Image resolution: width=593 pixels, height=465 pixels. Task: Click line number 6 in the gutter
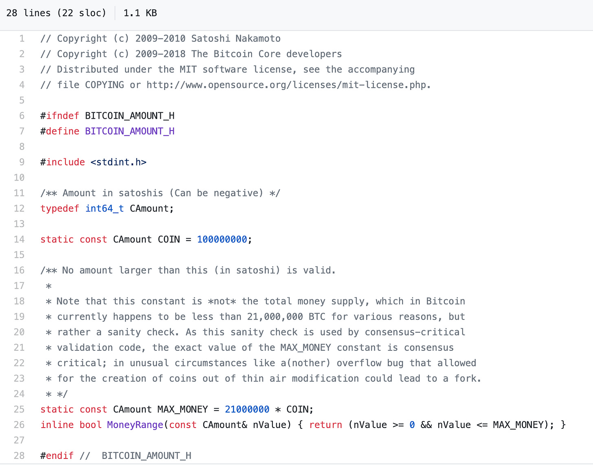coord(22,116)
